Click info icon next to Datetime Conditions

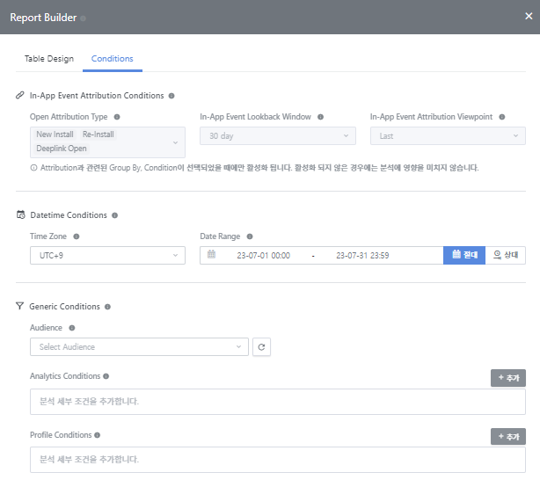click(115, 215)
